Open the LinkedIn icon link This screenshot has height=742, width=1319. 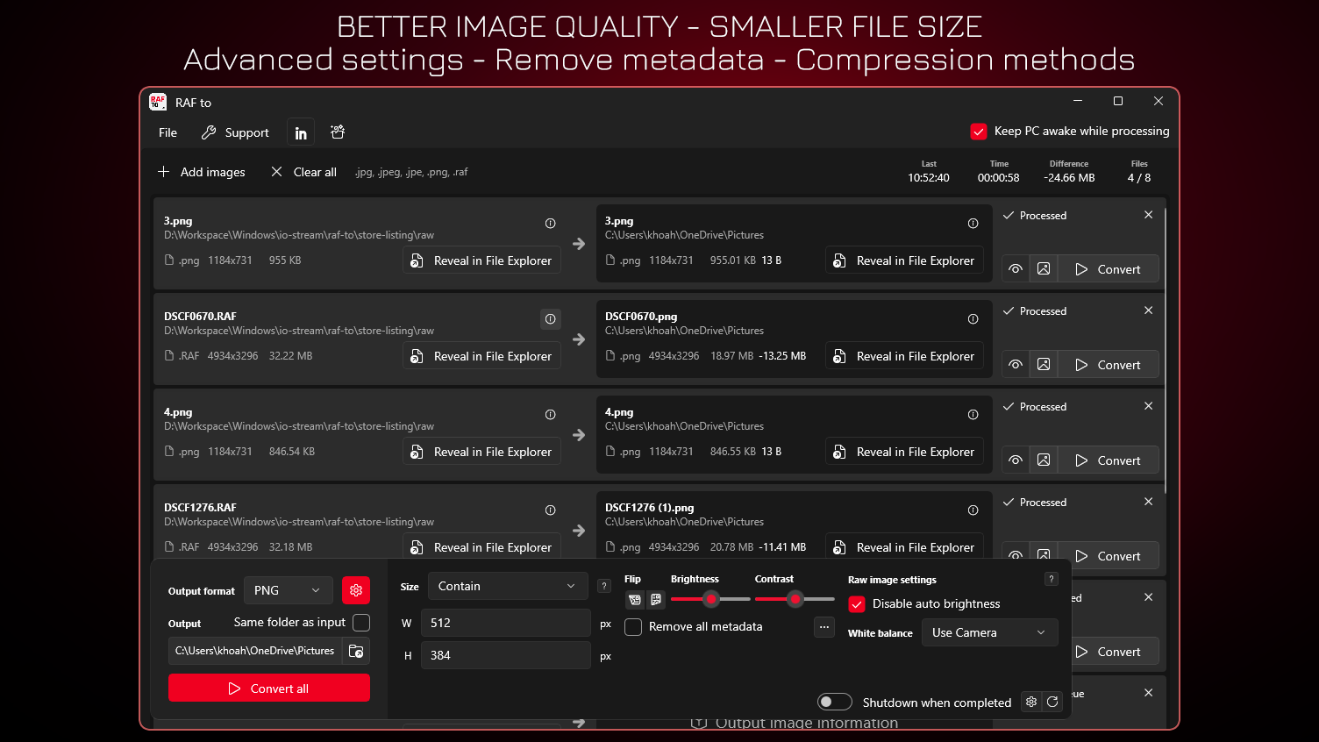[x=301, y=132]
